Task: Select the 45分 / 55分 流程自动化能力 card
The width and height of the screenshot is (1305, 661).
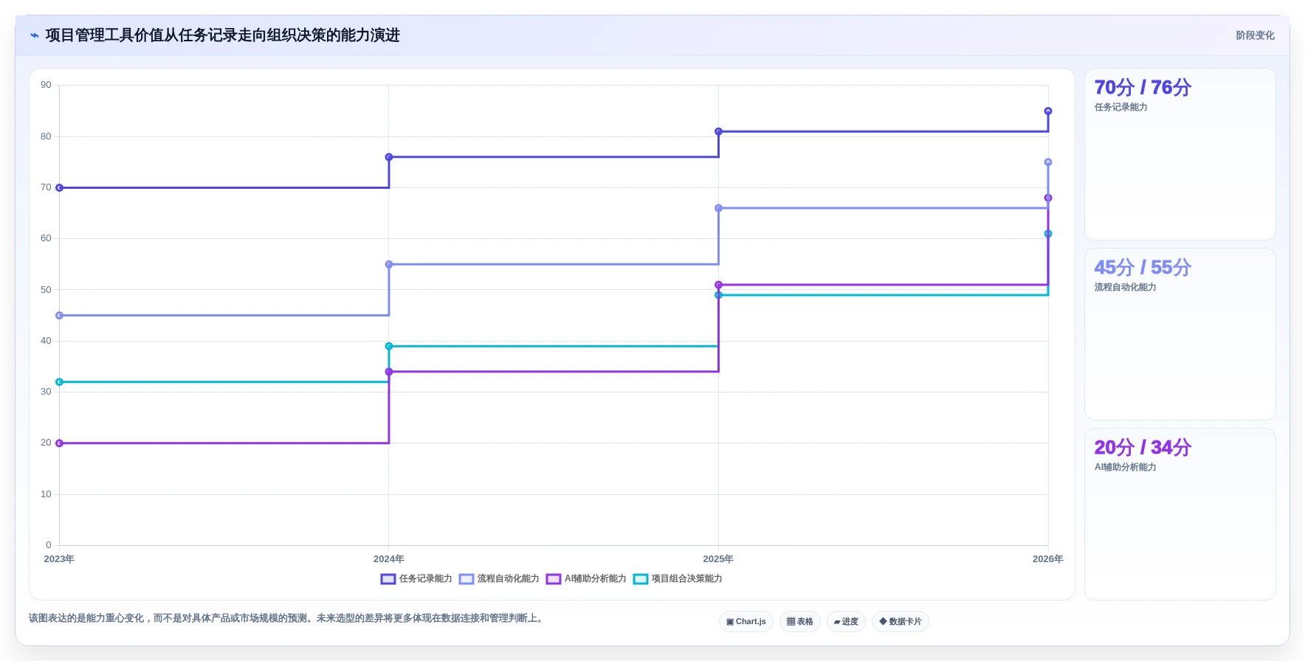Action: [1180, 334]
